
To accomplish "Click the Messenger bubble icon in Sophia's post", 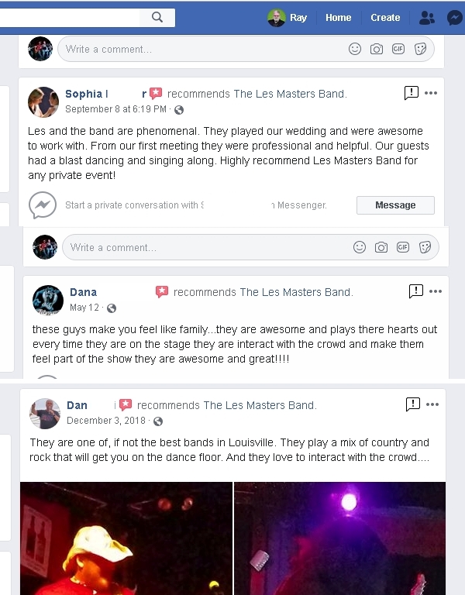I will coord(43,205).
